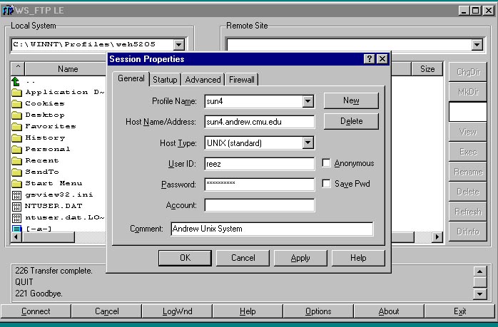Viewport: 498px width, 327px height.
Task: Click the Connect button in bottom bar
Action: pos(36,311)
